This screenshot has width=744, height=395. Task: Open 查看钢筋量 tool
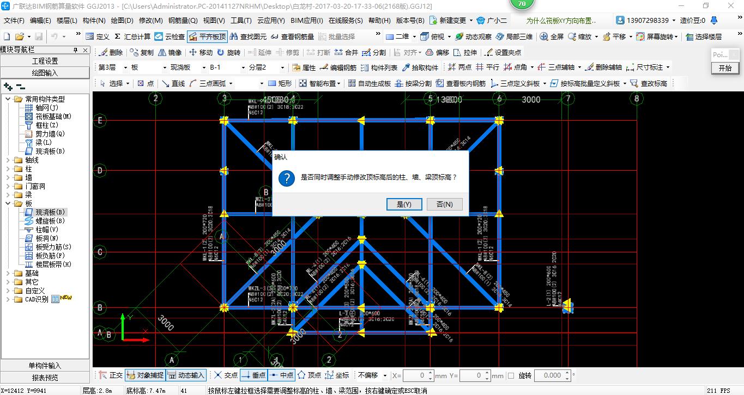[292, 36]
